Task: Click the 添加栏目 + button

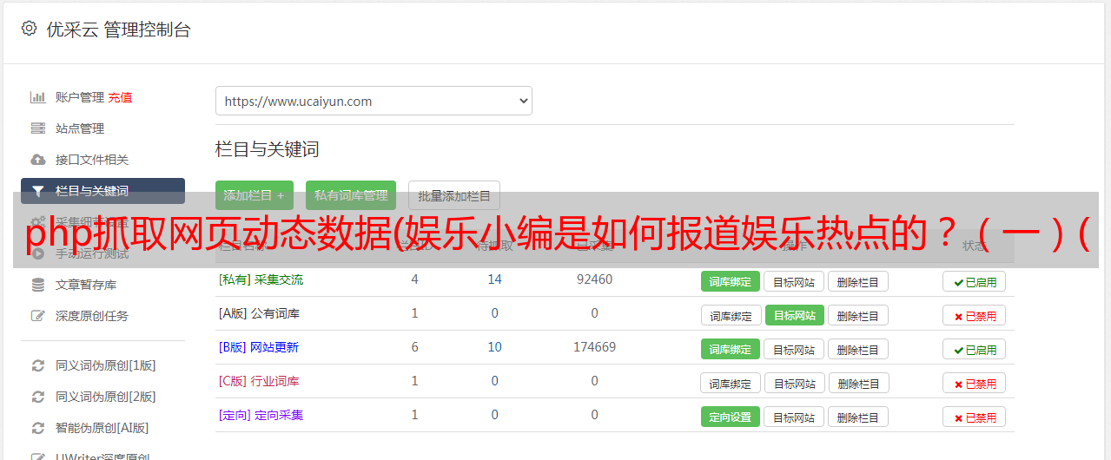Action: (x=255, y=195)
